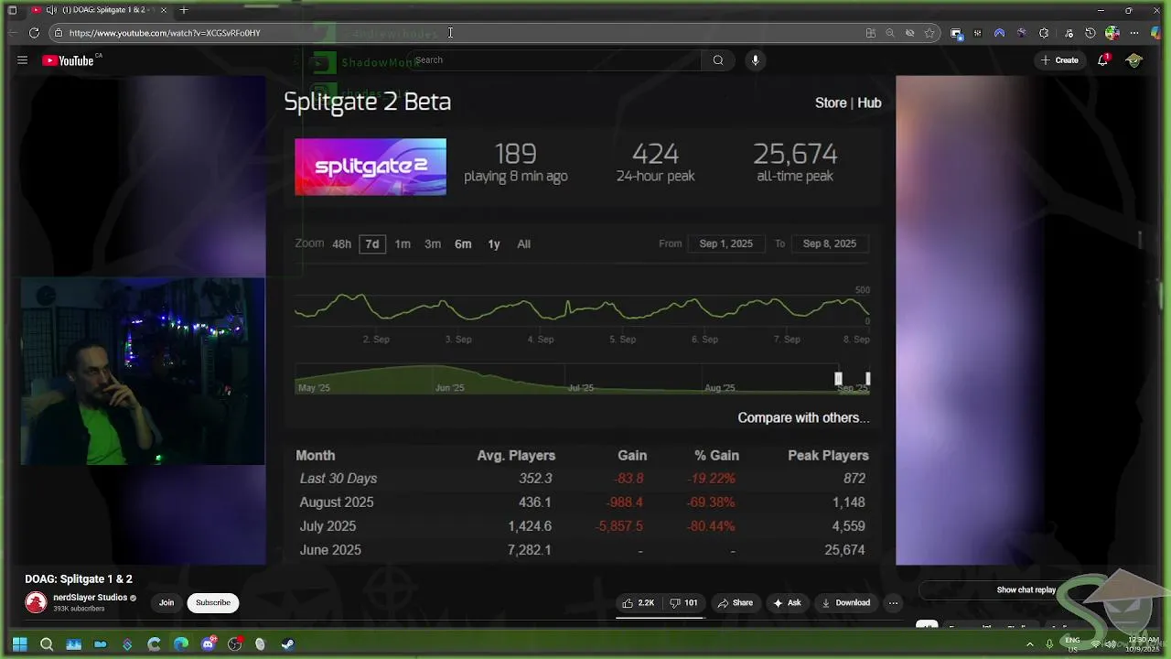Click the browser address bar URL
The width and height of the screenshot is (1171, 659).
tap(165, 33)
